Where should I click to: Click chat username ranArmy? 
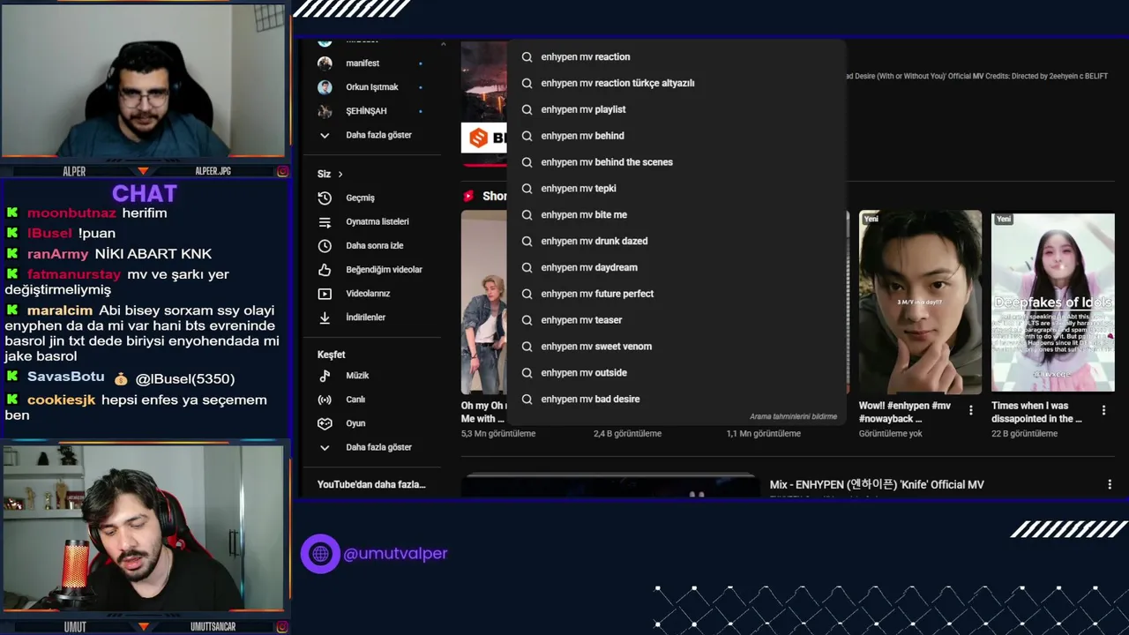(x=57, y=254)
